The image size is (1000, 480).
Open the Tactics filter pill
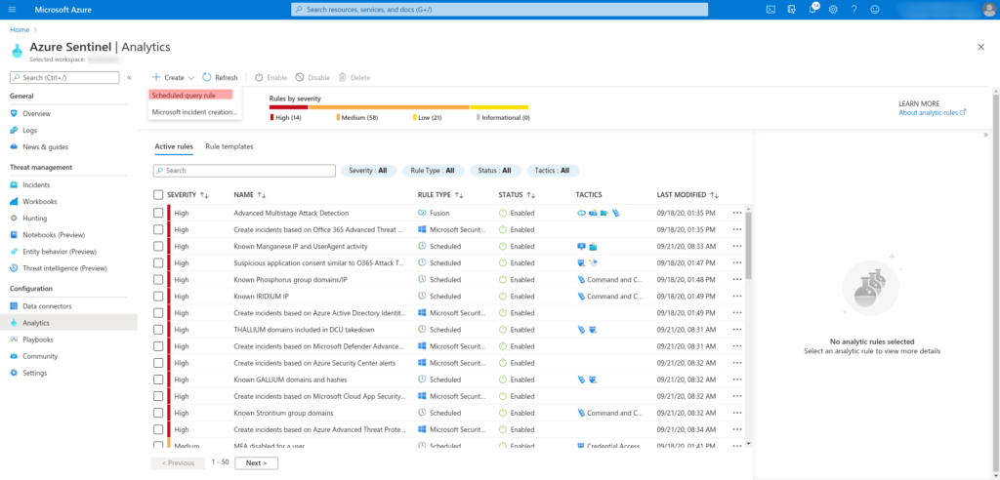pyautogui.click(x=553, y=171)
